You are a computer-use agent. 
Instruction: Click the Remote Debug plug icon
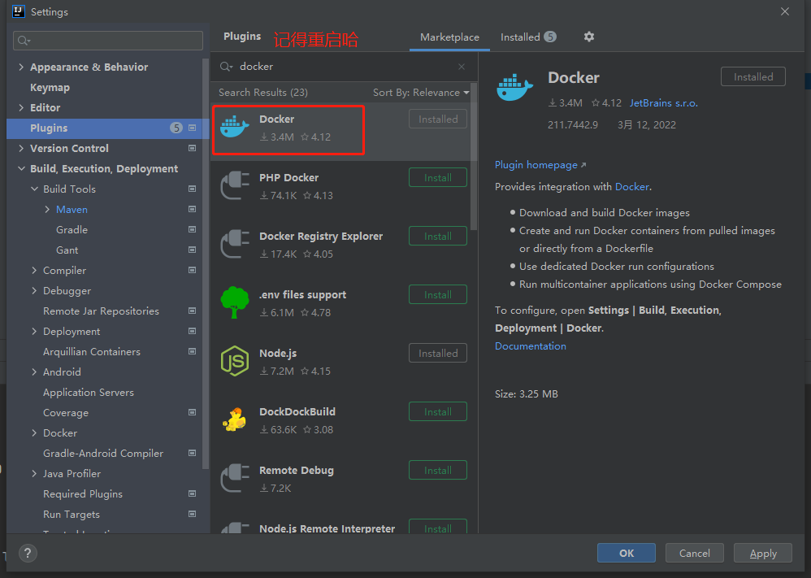(235, 478)
